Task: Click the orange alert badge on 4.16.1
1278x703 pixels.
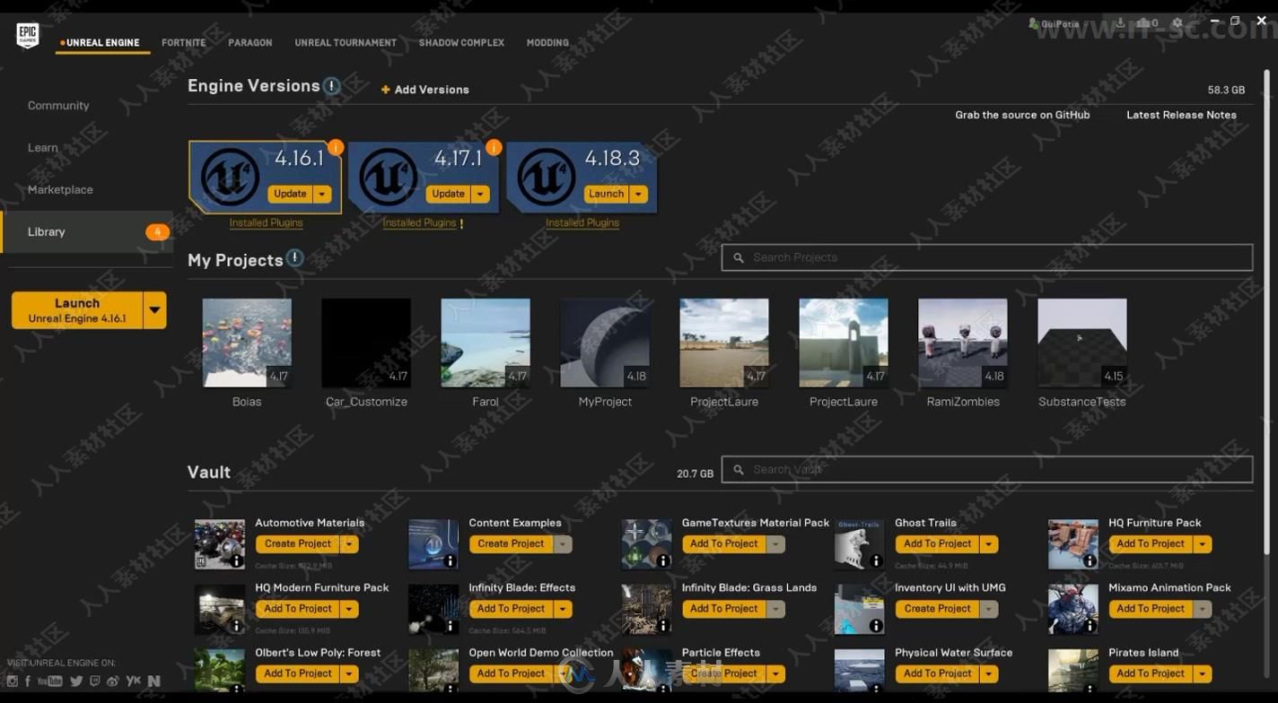Action: pos(335,147)
